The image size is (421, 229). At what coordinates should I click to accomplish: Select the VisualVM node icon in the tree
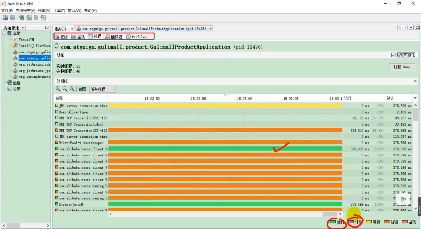(15, 39)
